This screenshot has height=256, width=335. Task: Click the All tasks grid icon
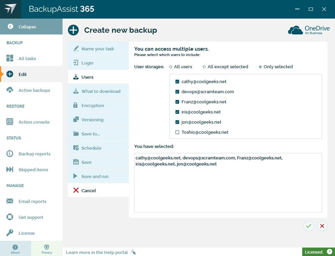(x=10, y=58)
